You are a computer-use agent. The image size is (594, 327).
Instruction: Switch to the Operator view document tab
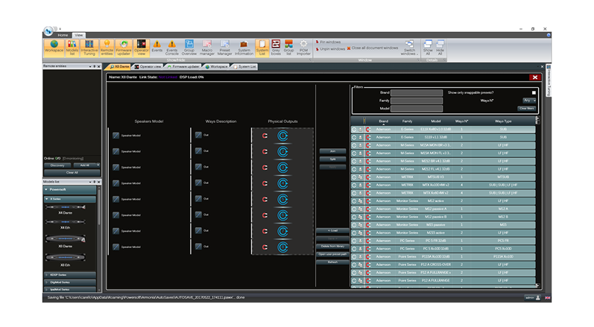[148, 66]
